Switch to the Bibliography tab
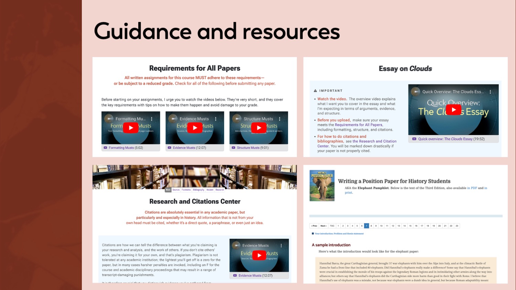516x290 pixels. (198, 189)
